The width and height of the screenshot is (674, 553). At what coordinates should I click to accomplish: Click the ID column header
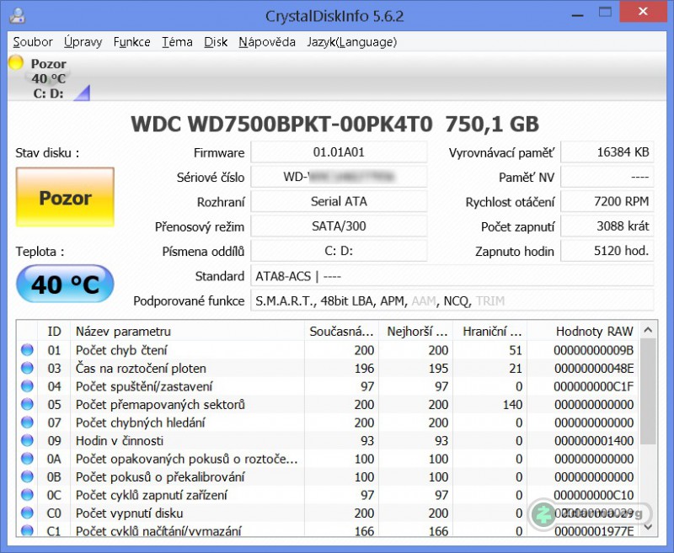pyautogui.click(x=54, y=331)
